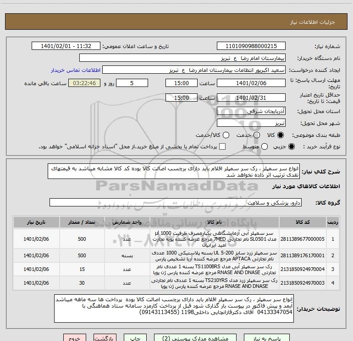Image resolution: width=353 pixels, height=341 pixels.
Task: Click the واحد شمارش column header
Action: (127, 222)
